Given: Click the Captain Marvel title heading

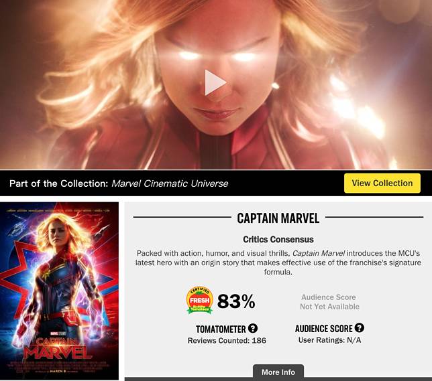Looking at the screenshot, I should tap(278, 218).
